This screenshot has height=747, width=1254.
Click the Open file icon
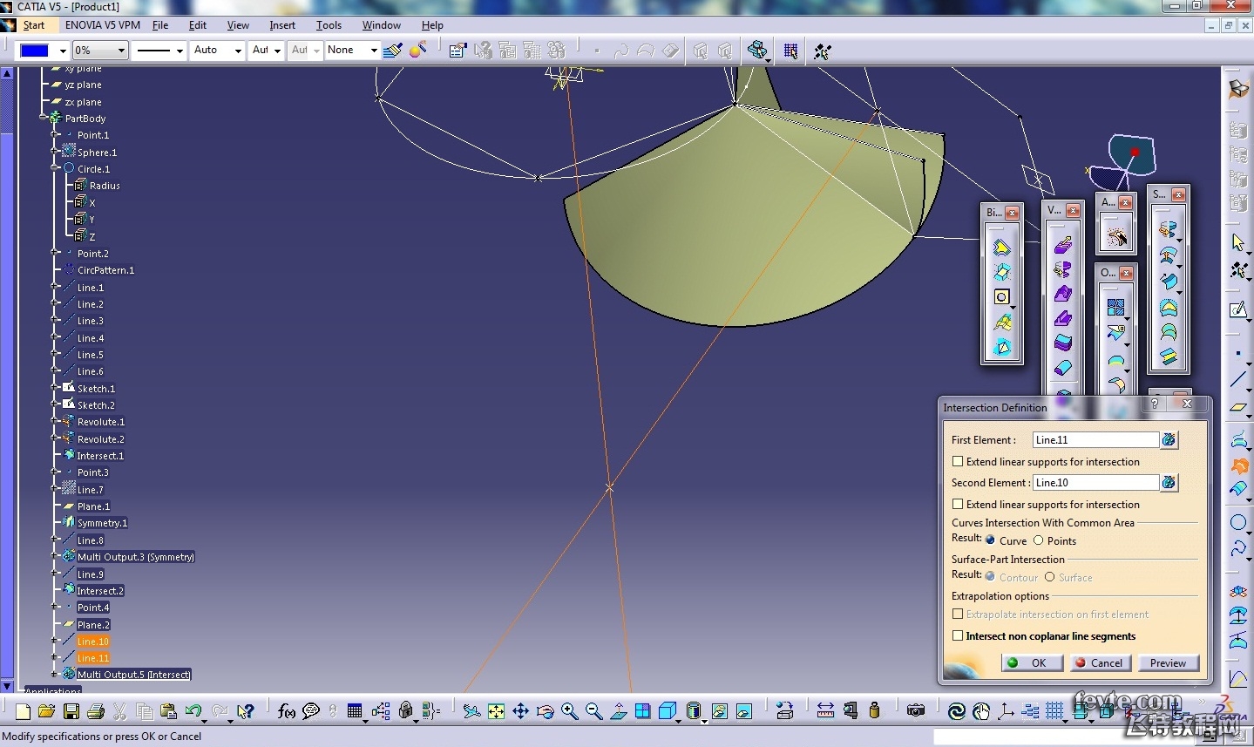click(x=47, y=711)
